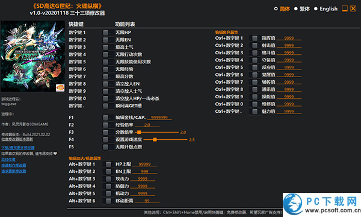
Task: Enable 防御力 checkbox
Action: [108, 186]
